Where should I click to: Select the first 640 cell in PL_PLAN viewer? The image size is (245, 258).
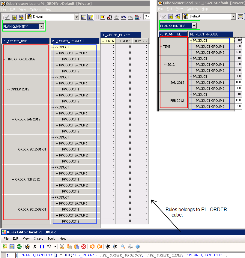238,40
